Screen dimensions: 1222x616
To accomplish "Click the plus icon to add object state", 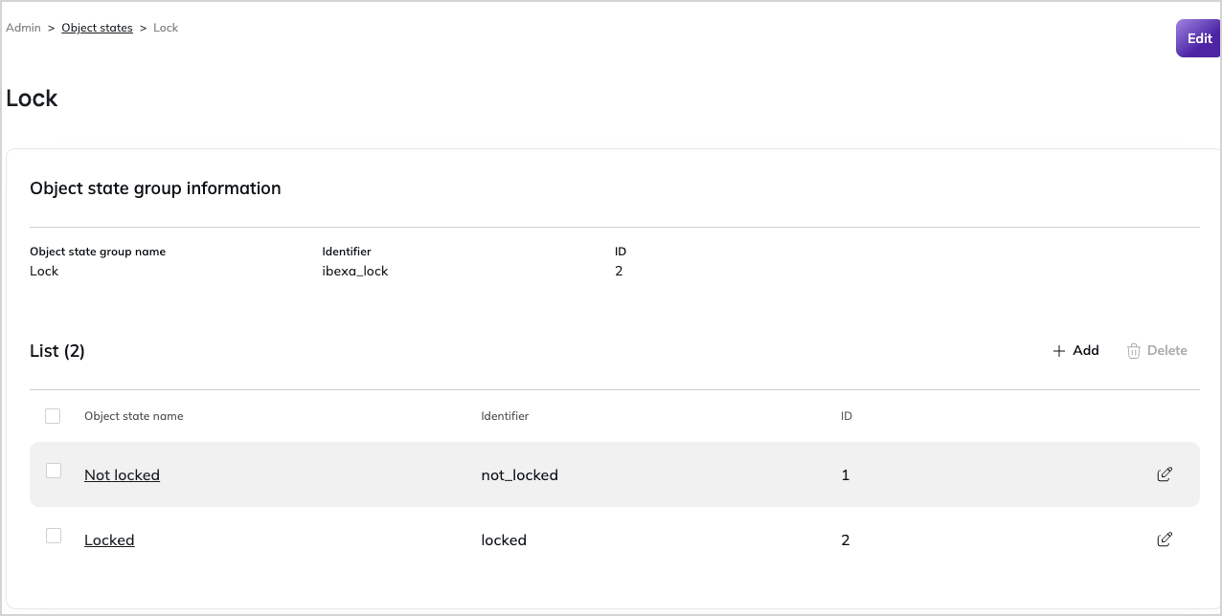I will click(x=1058, y=351).
